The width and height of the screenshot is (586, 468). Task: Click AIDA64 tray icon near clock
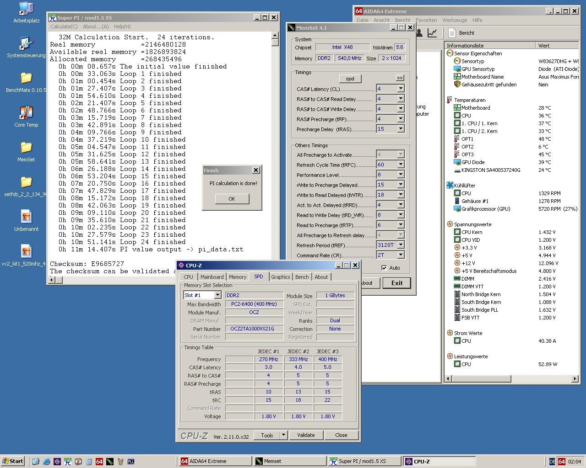[x=562, y=462]
